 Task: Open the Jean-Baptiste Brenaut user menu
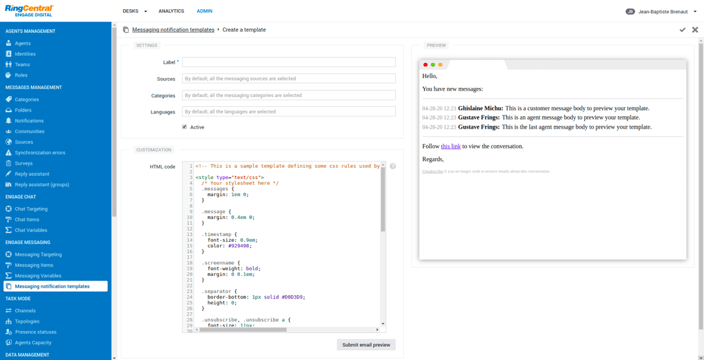[661, 11]
